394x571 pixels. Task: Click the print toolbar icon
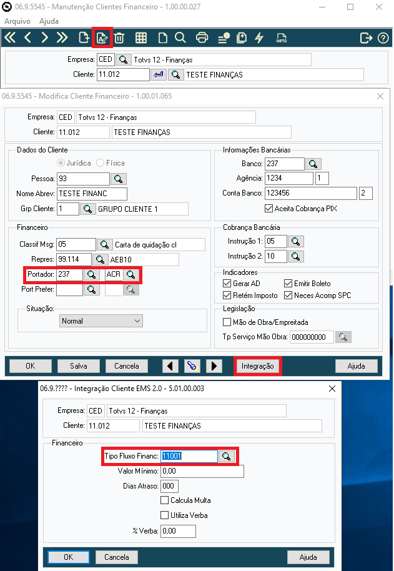point(202,37)
